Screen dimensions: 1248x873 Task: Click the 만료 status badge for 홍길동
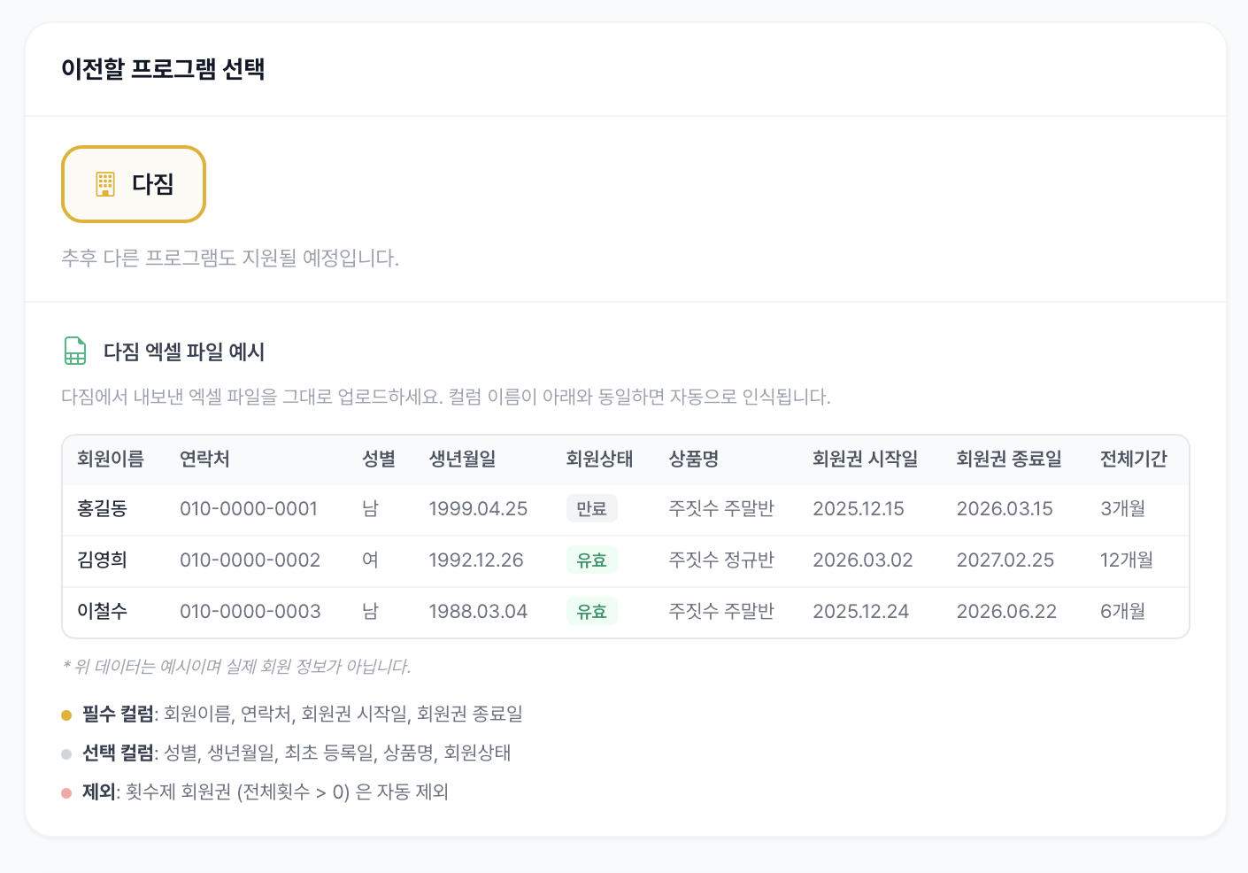click(x=591, y=508)
